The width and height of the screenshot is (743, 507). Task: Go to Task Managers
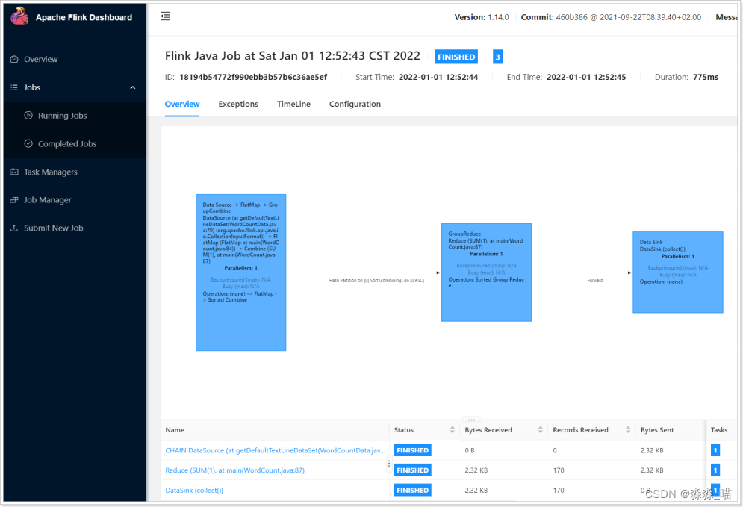pyautogui.click(x=50, y=172)
